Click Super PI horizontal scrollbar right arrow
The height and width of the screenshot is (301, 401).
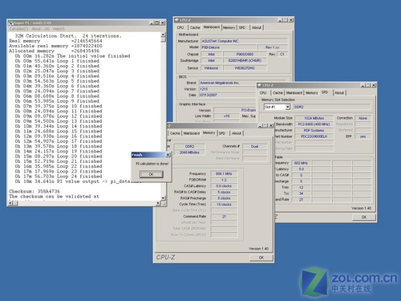click(158, 203)
